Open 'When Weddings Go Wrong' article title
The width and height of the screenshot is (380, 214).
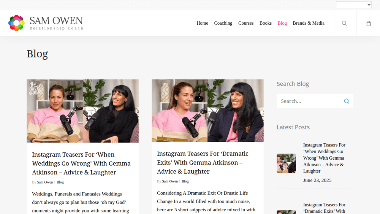coord(81,163)
